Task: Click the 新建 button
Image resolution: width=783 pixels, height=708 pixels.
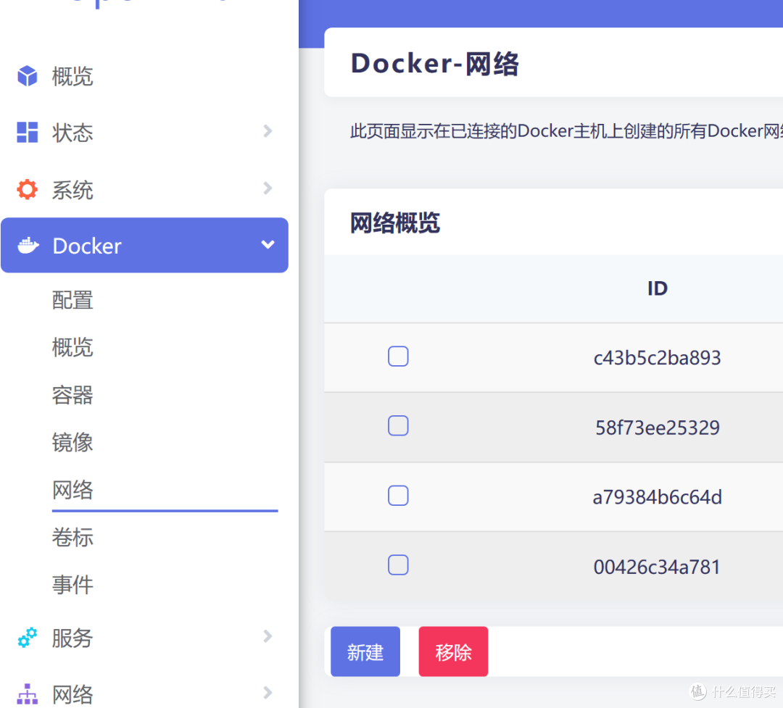Action: point(365,651)
